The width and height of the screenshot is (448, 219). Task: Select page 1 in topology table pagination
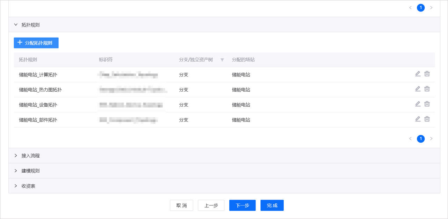point(421,139)
